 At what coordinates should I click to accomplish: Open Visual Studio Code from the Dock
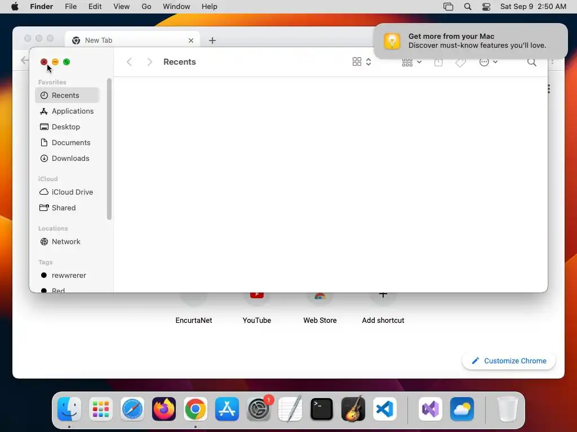[385, 409]
